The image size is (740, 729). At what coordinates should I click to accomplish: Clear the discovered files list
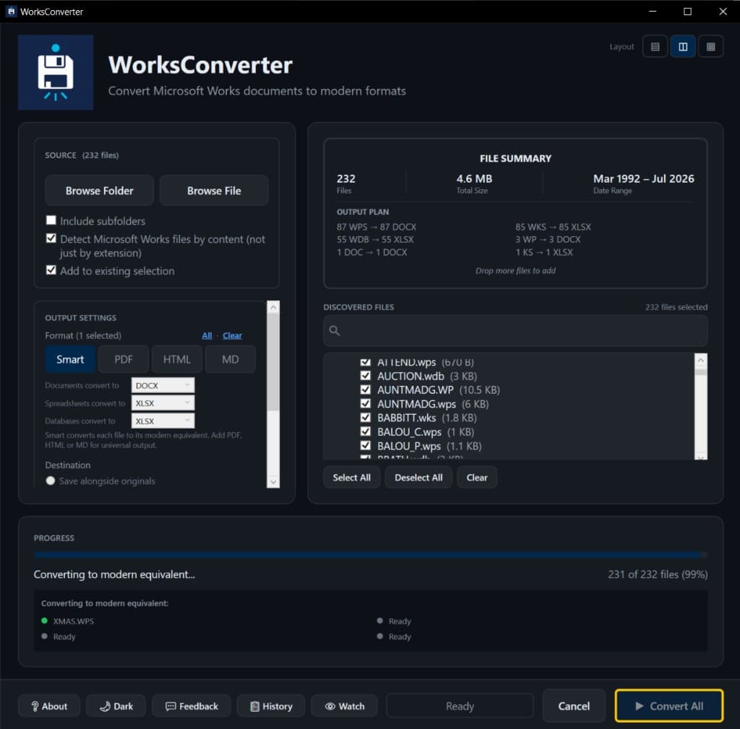(477, 478)
